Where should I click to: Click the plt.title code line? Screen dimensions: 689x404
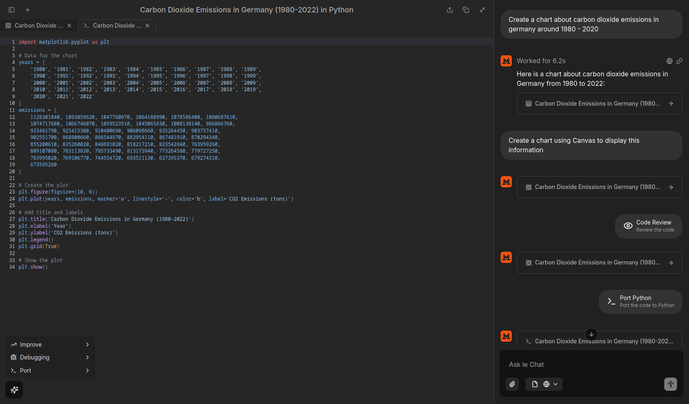(x=106, y=219)
